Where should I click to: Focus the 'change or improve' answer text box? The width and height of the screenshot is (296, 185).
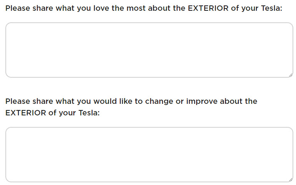[149, 155]
